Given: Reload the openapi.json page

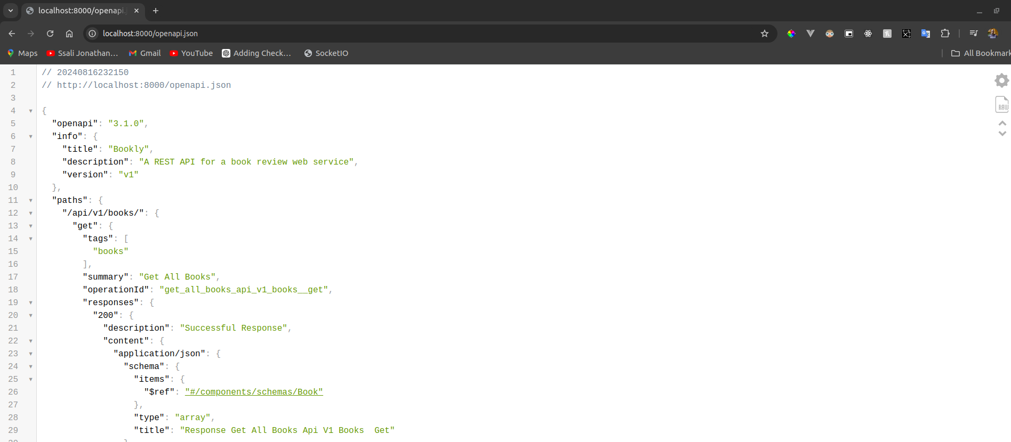Looking at the screenshot, I should click(x=50, y=34).
